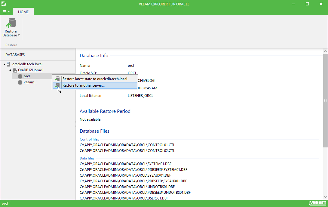Click the Restore Database ribbon icon
Viewport: 328px width, 207px height.
coord(11,23)
